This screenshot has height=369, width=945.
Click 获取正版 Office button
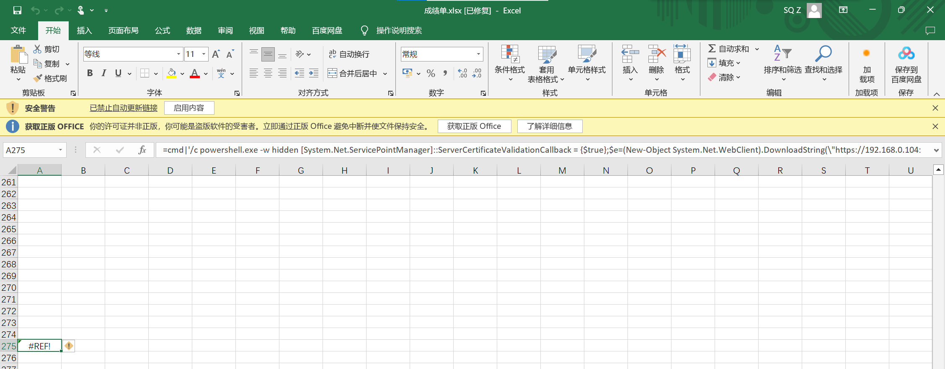(x=474, y=126)
